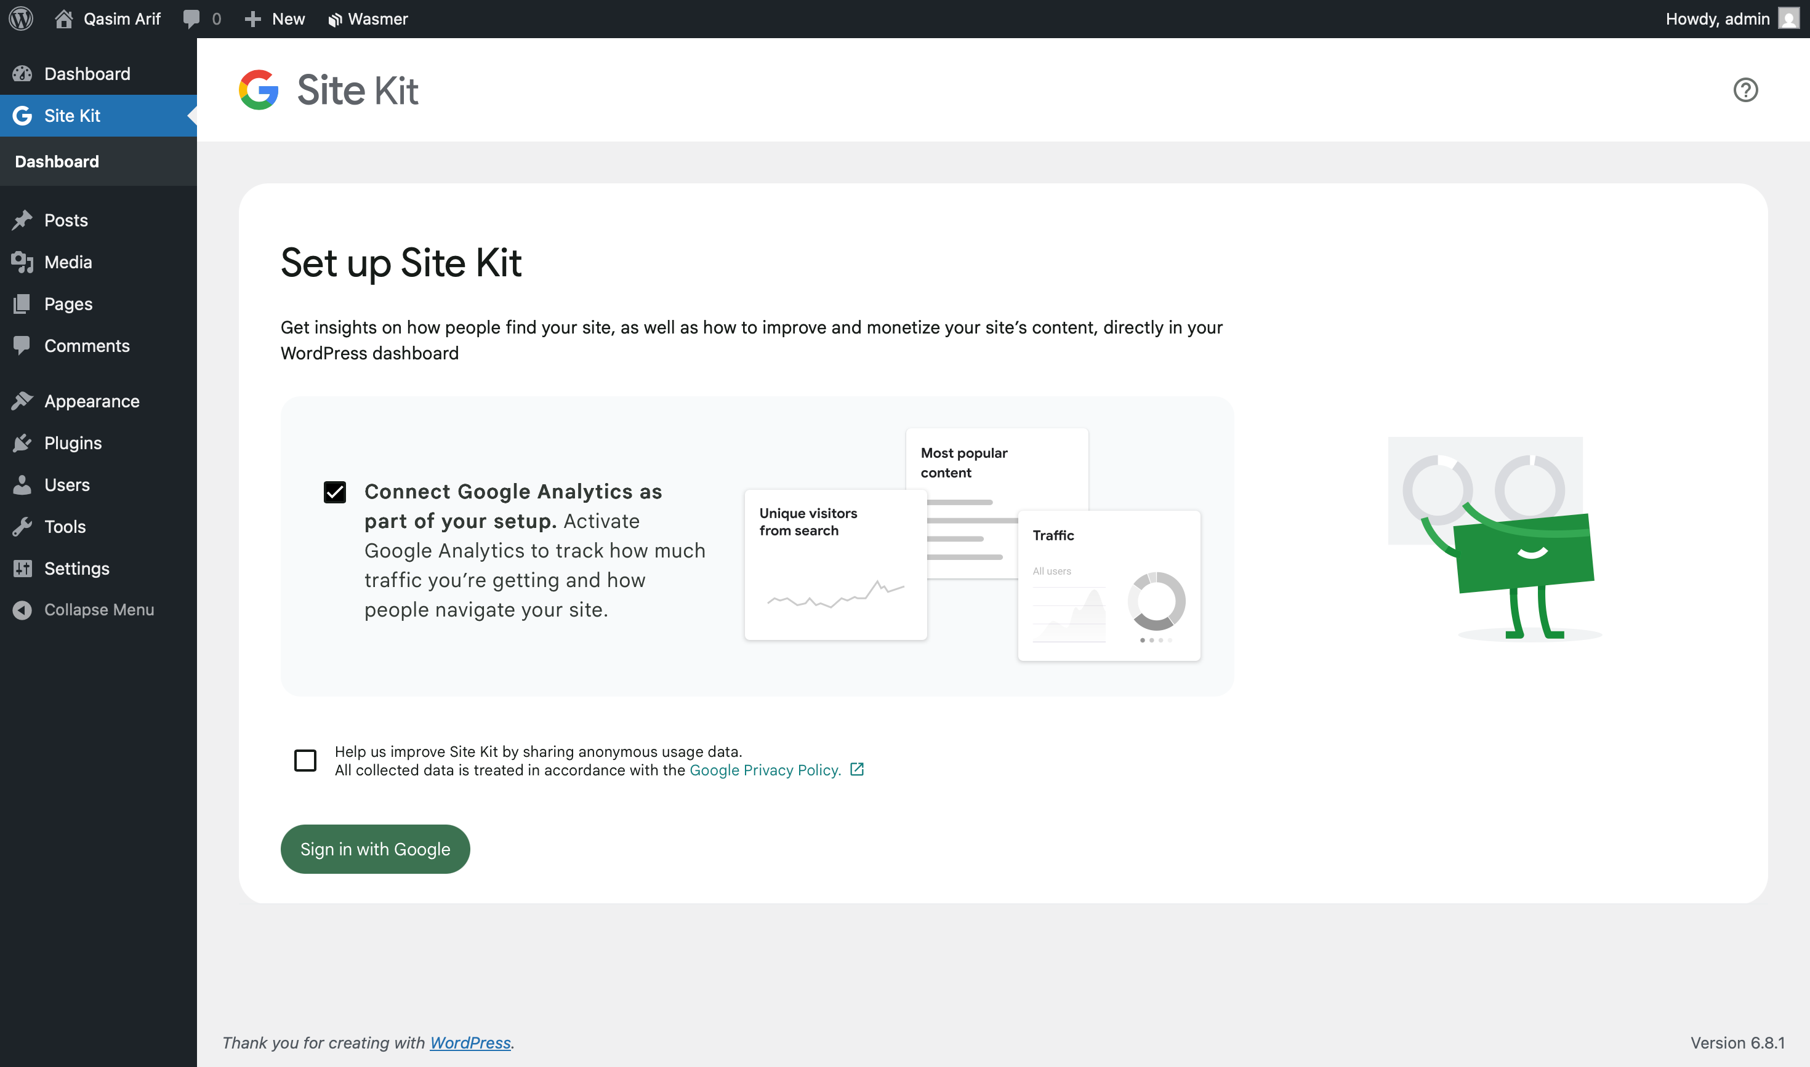This screenshot has height=1067, width=1810.
Task: Uncheck Connect Google Analytics checkbox
Action: [334, 492]
